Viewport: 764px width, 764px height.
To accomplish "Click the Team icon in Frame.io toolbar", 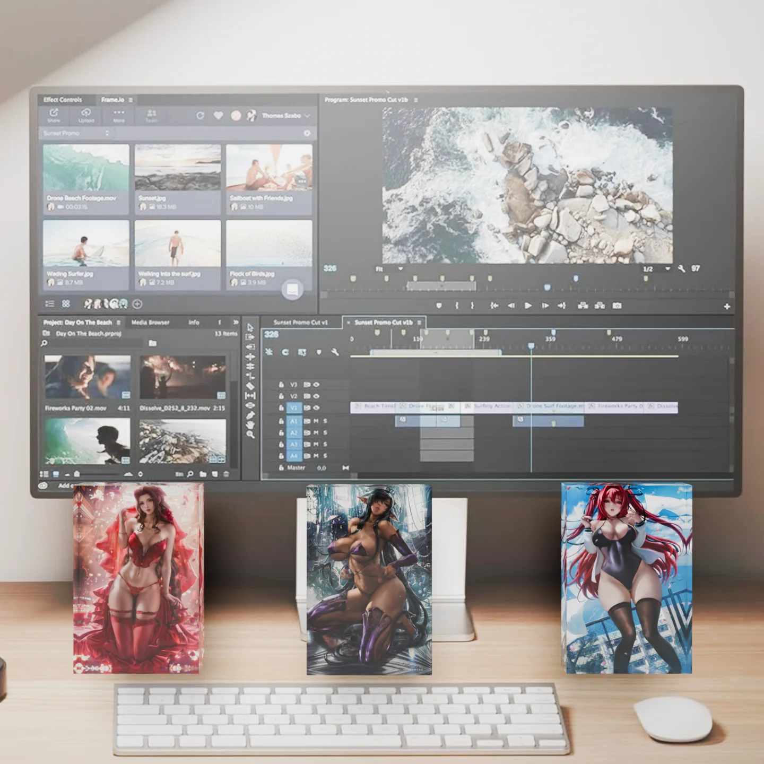I will pos(152,113).
